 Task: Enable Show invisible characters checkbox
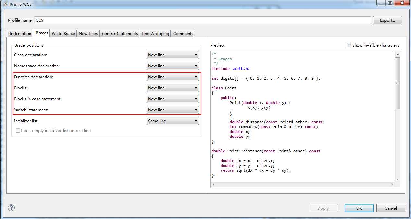(349, 45)
